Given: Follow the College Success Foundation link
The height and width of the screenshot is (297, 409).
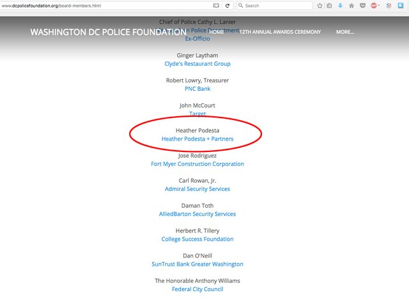Looking at the screenshot, I should [197, 239].
